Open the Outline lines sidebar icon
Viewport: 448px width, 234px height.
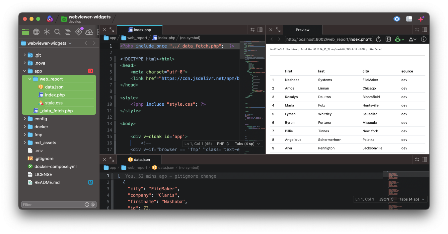[x=68, y=32]
